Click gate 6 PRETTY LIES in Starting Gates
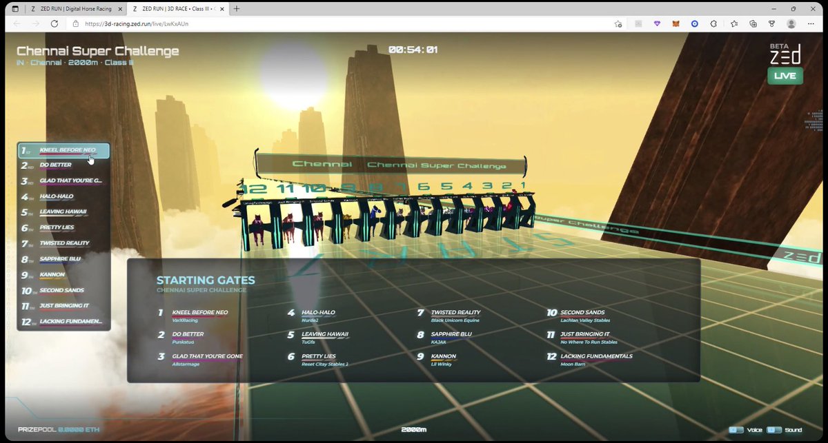 coord(318,360)
